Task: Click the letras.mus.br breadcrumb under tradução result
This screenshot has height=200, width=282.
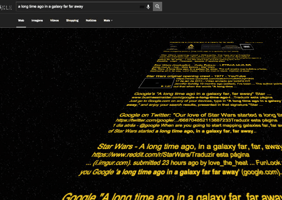Action: (x=183, y=67)
